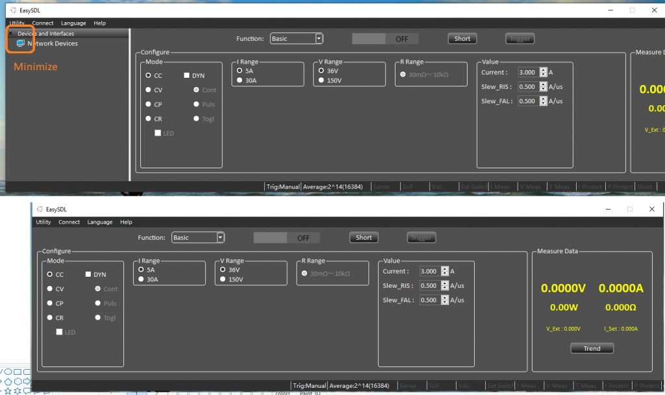Click the Network Devices computer icon
The image size is (665, 395).
point(20,44)
